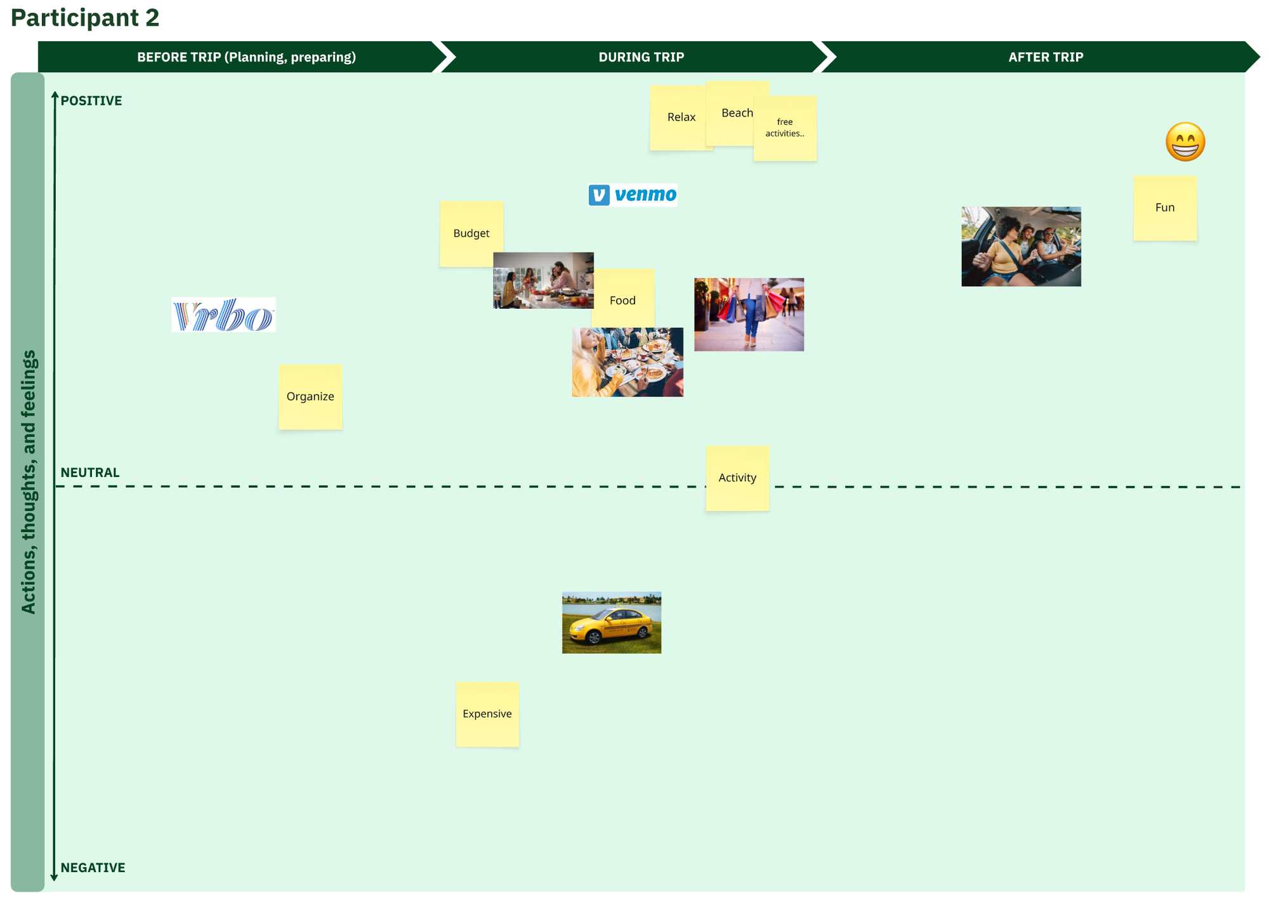Click the DURING TRIP header arrow
Image resolution: width=1269 pixels, height=905 pixels.
point(641,57)
